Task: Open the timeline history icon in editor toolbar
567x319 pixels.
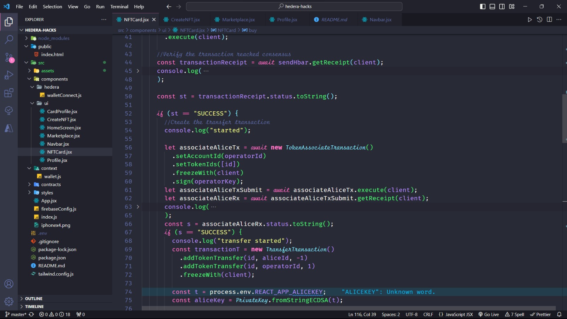Action: click(x=539, y=19)
